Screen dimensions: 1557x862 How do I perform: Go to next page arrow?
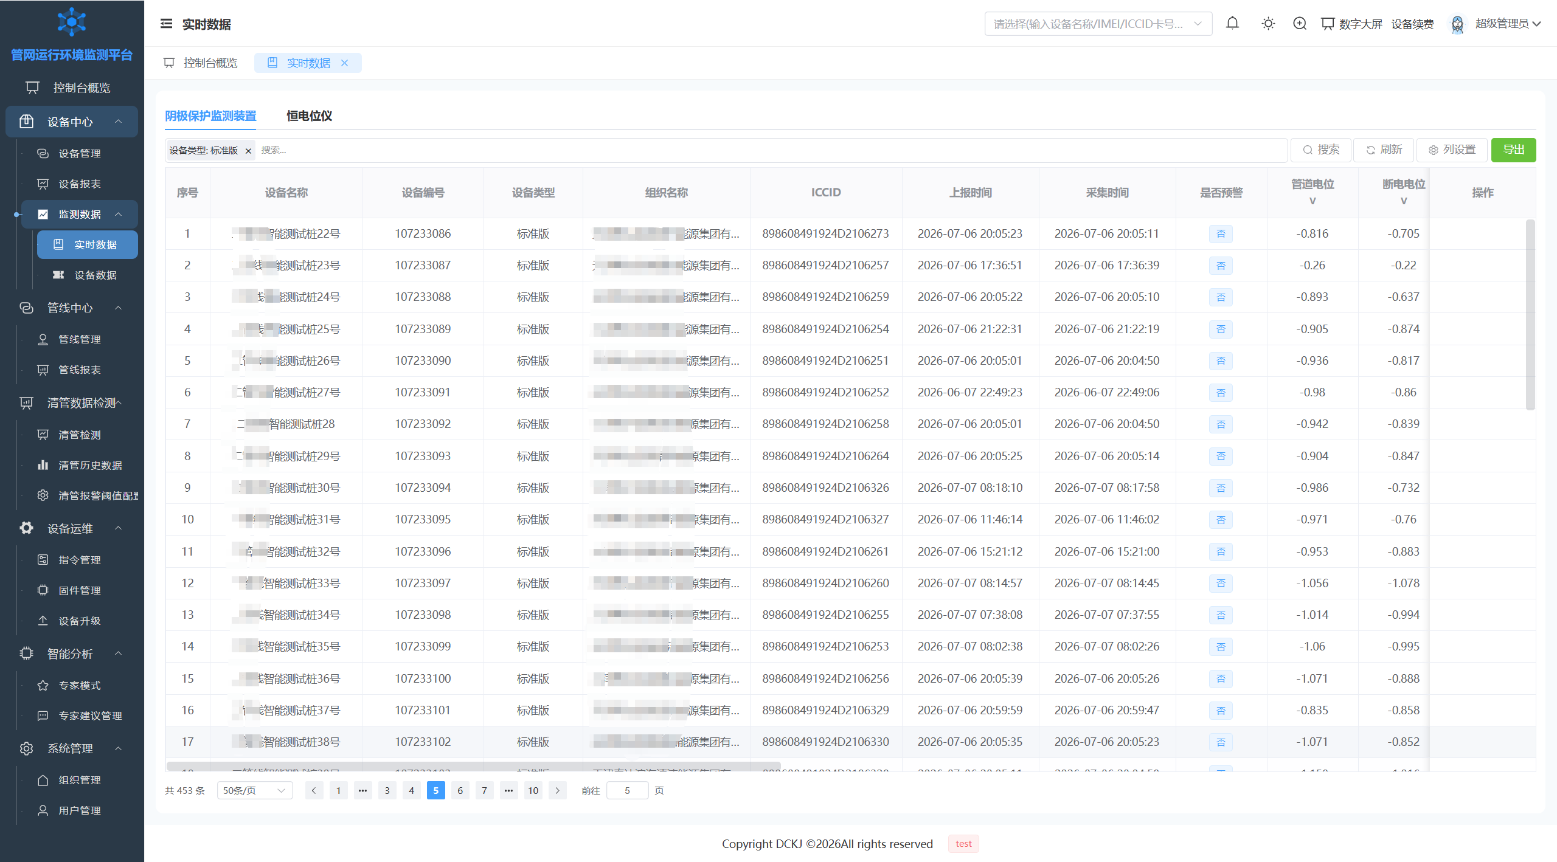tap(557, 790)
